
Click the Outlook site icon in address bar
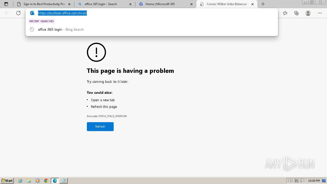click(32, 13)
